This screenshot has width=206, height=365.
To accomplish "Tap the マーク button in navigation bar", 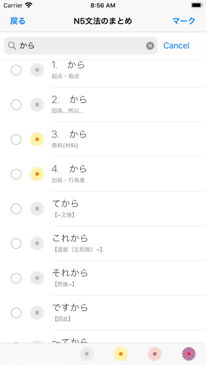I will point(184,21).
